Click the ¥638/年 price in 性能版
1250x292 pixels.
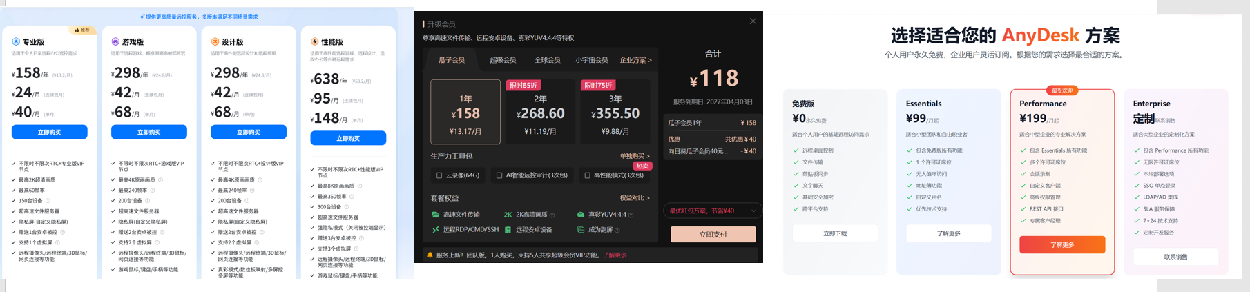pyautogui.click(x=329, y=79)
